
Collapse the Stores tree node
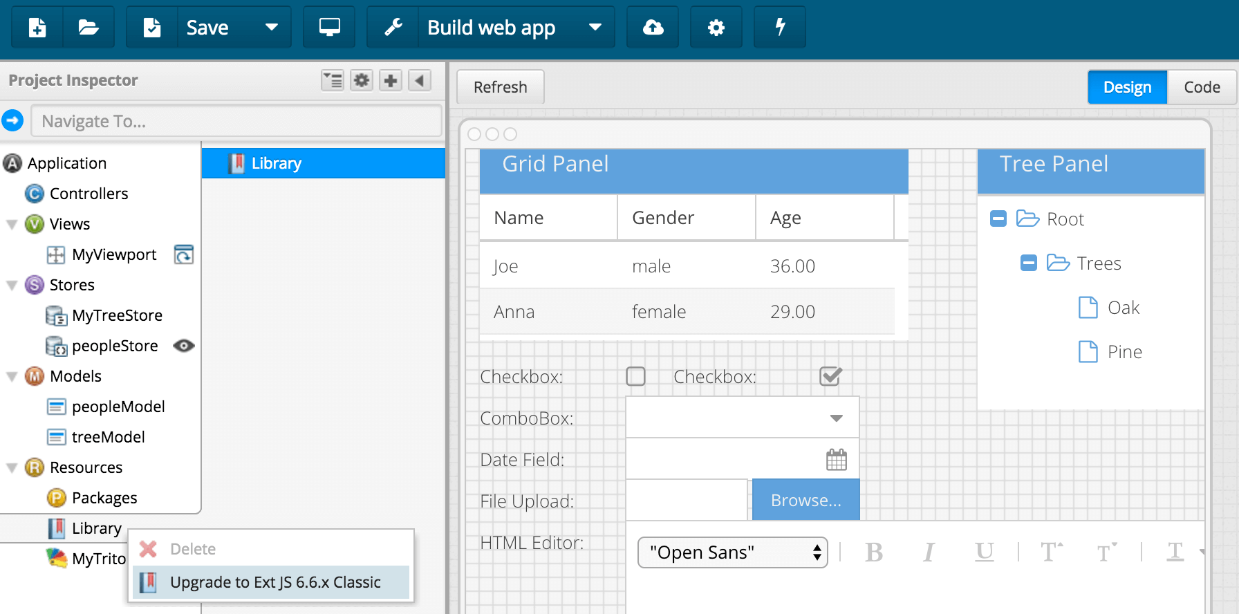click(12, 285)
